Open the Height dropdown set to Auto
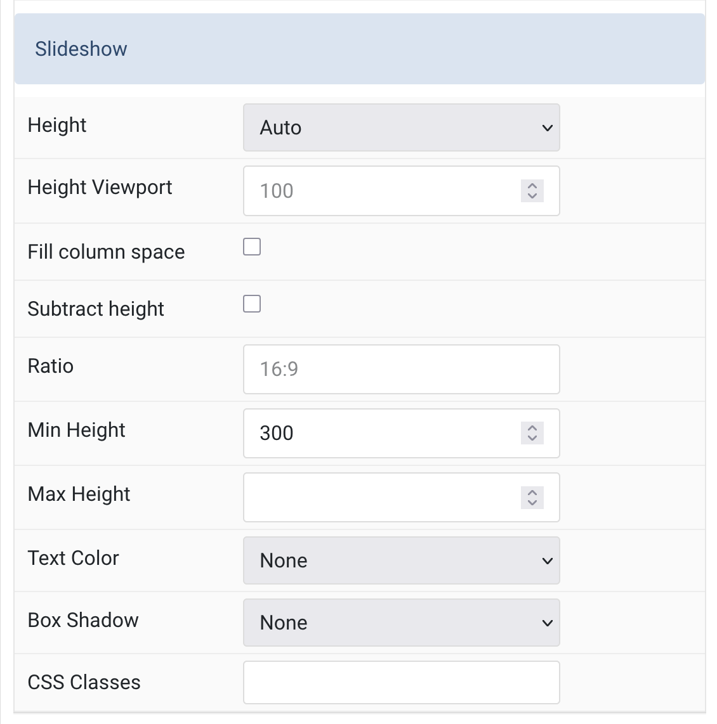The image size is (717, 724). click(402, 127)
